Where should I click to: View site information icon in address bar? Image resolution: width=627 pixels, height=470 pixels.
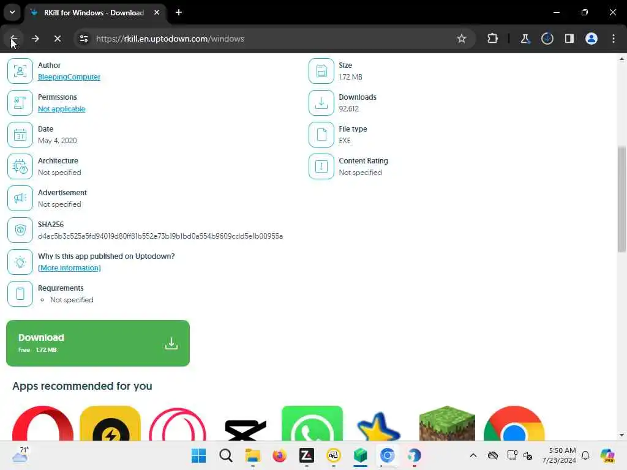83,39
